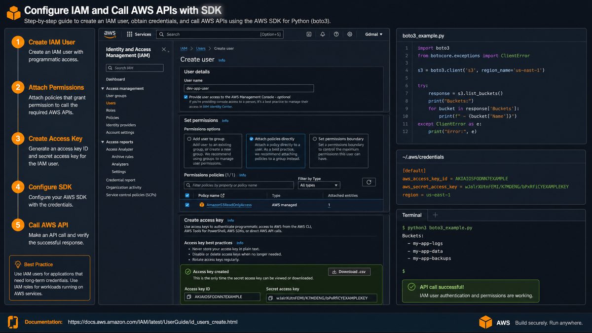Open Info next to the Create user heading
The height and width of the screenshot is (333, 592).
[x=222, y=60]
